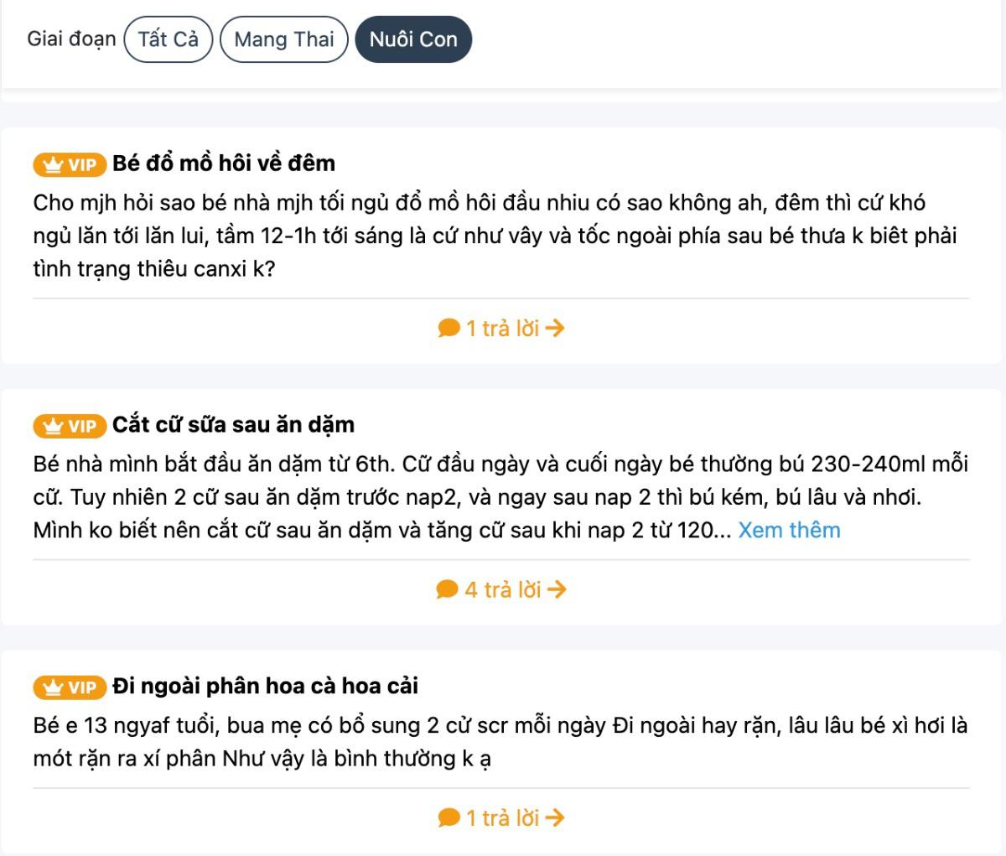The image size is (1006, 856).
Task: Click the speech bubble icon showing 4 replies
Action: coord(448,589)
